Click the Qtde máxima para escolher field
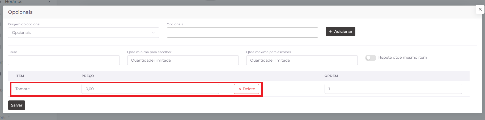The height and width of the screenshot is (120, 485). (302, 60)
